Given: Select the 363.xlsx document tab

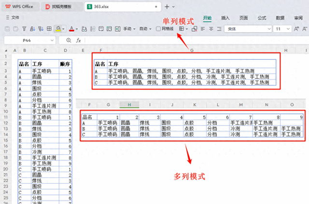Looking at the screenshot, I should [x=123, y=6].
